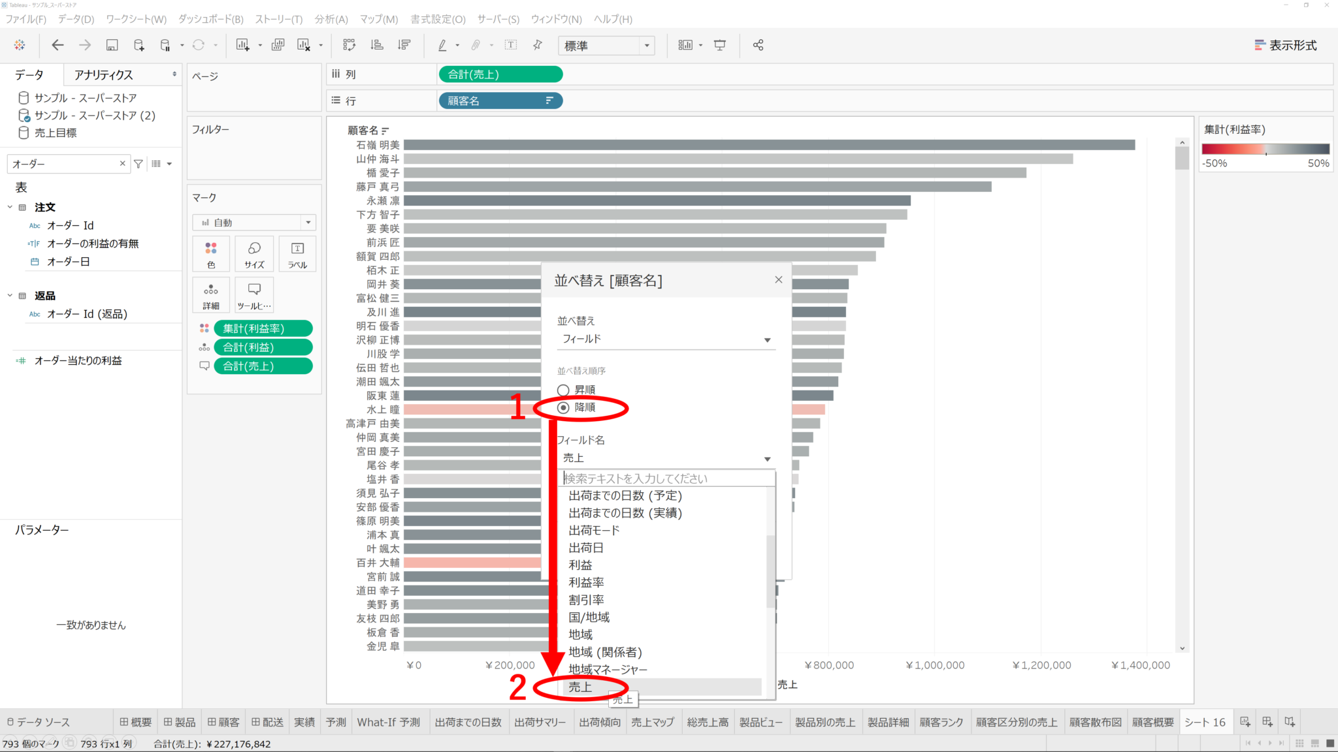
Task: Open the mark type 自動 dropdown
Action: pos(254,223)
